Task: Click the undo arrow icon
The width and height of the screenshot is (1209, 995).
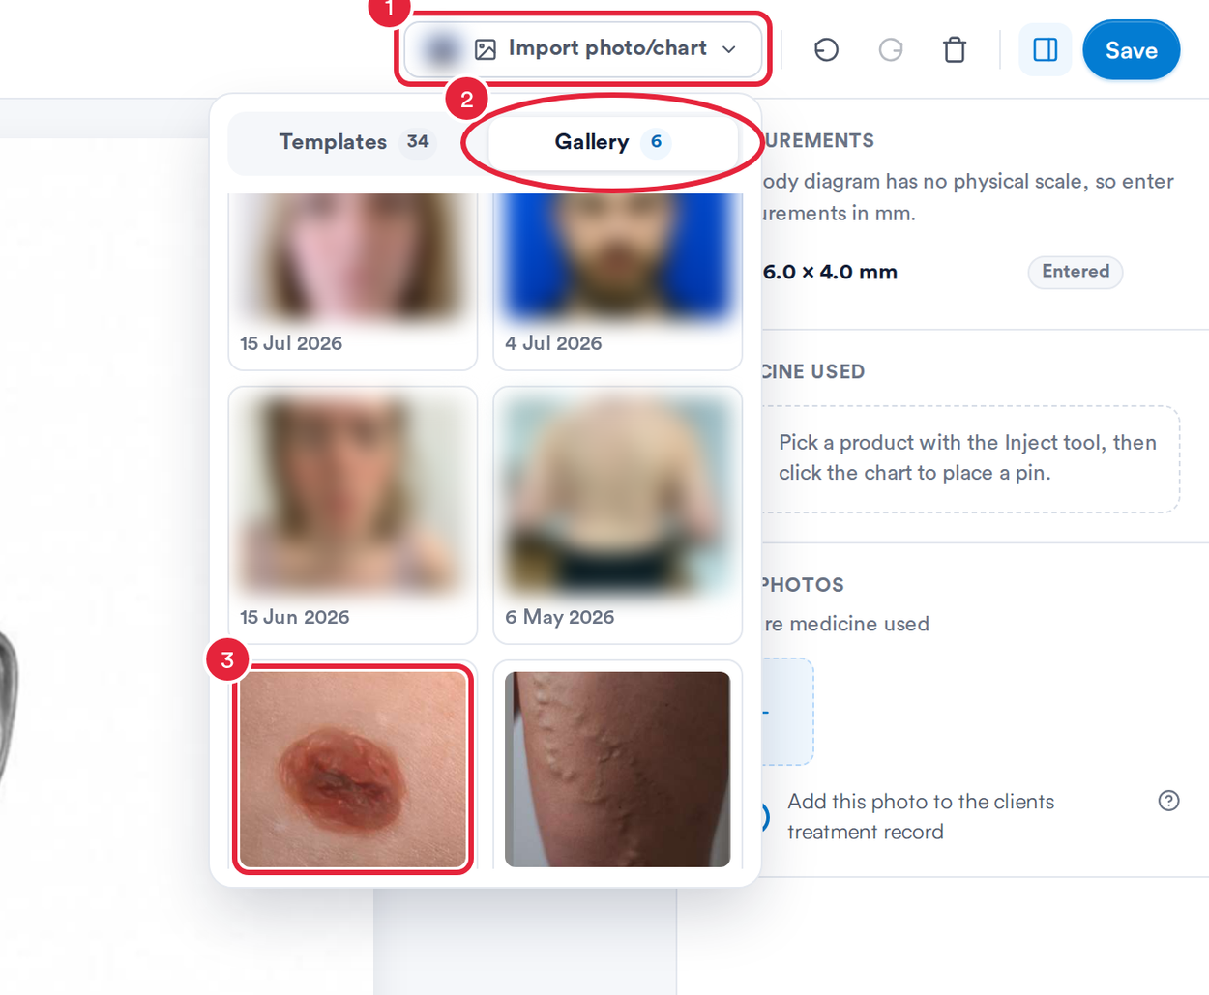Action: tap(826, 49)
